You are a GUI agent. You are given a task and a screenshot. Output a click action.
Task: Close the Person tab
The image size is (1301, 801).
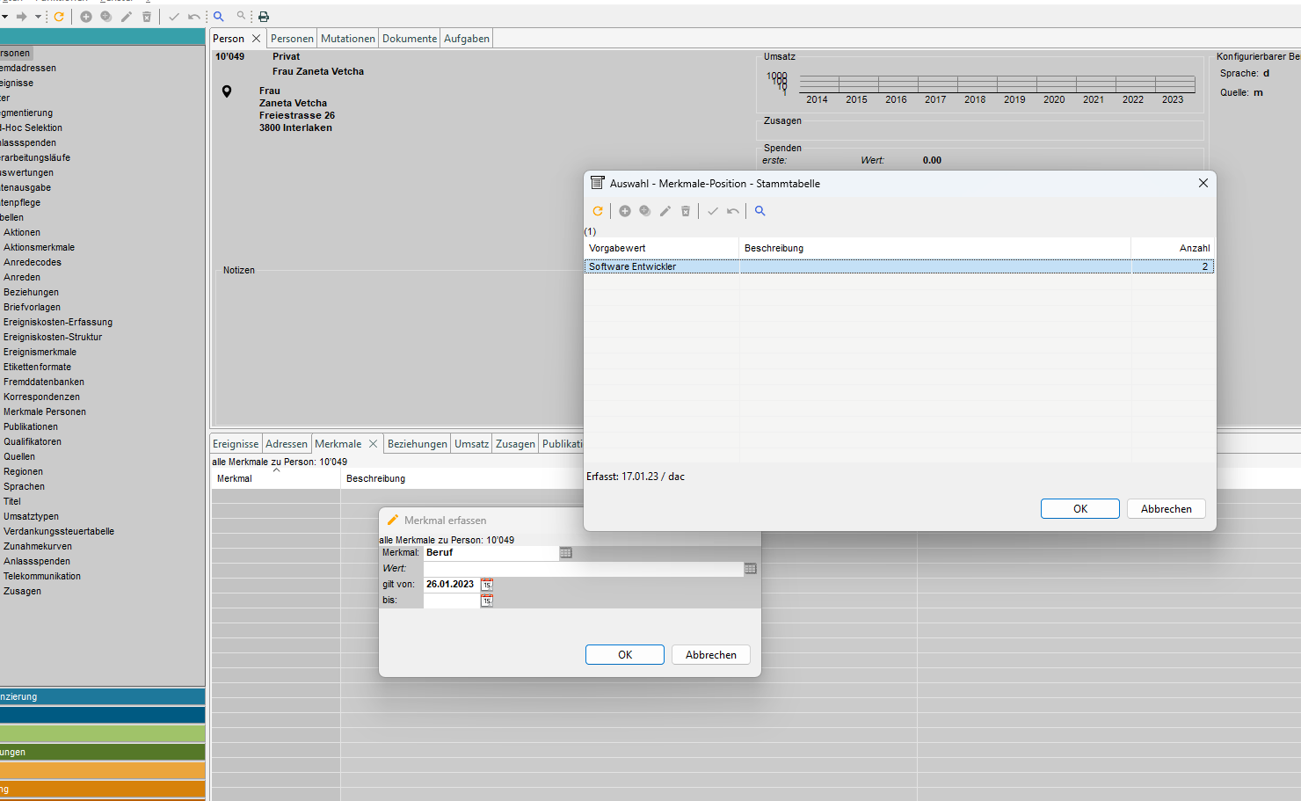click(256, 39)
